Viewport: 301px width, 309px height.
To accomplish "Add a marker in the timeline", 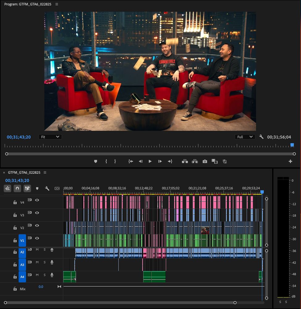I will coord(37,188).
